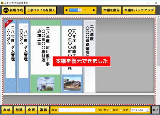Click the road construction photo thumbnail
The image size is (160, 115).
pyautogui.click(x=72, y=84)
